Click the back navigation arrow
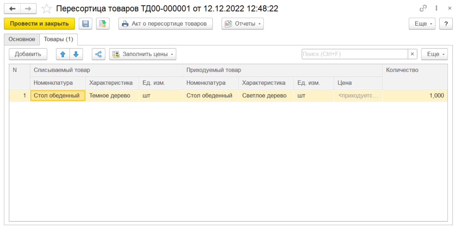458x229 pixels. coord(12,9)
